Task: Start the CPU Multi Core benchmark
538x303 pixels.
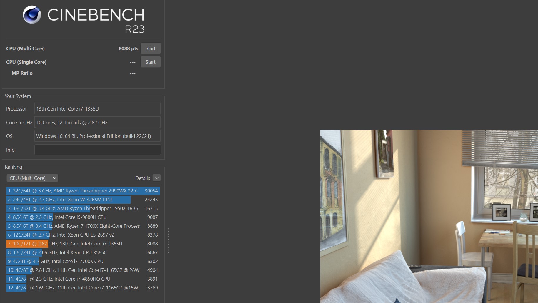Action: click(x=150, y=48)
